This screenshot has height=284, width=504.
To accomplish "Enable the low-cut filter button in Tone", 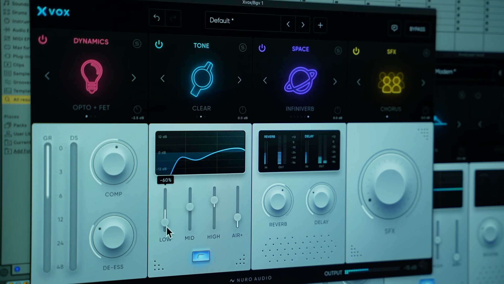I will click(x=201, y=256).
